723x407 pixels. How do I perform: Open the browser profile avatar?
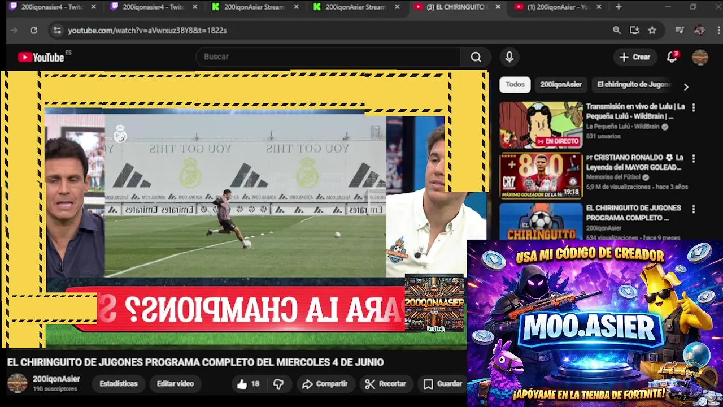[x=699, y=31]
